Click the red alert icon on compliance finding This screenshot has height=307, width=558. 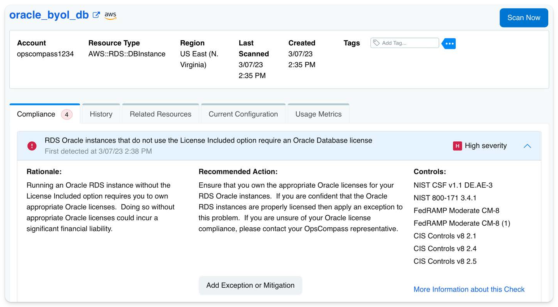32,146
